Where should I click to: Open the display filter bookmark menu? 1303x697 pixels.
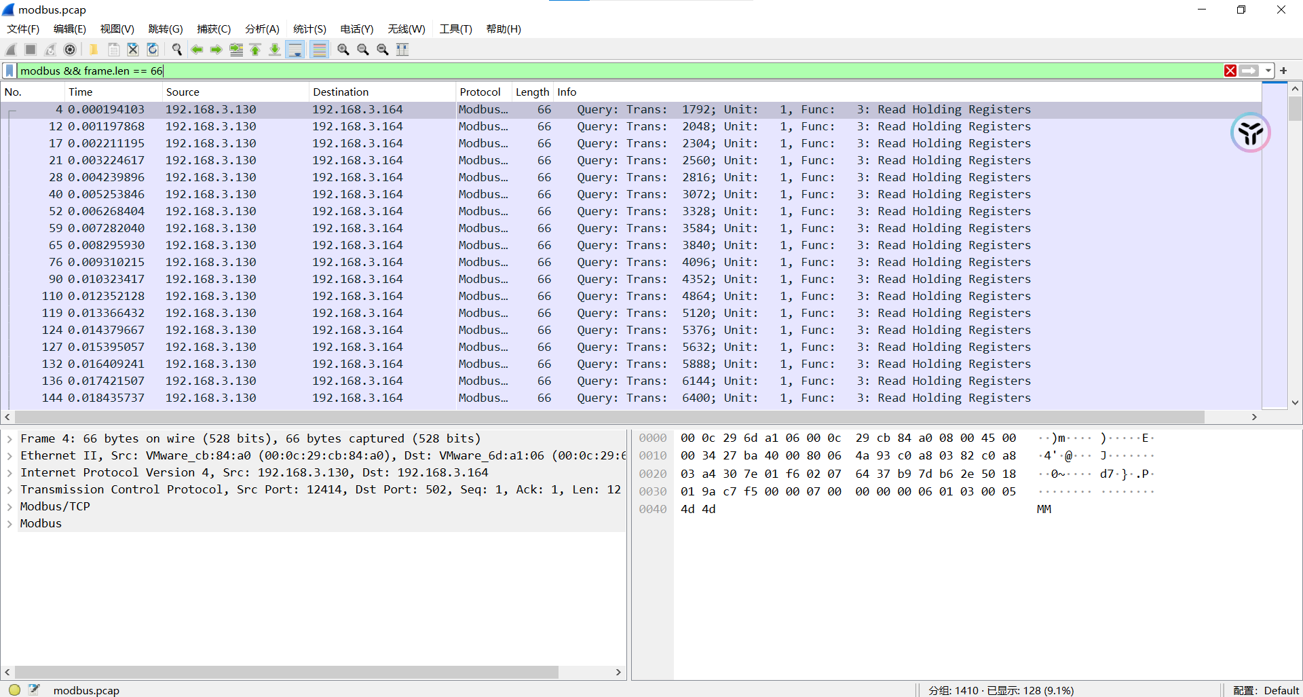coord(10,71)
